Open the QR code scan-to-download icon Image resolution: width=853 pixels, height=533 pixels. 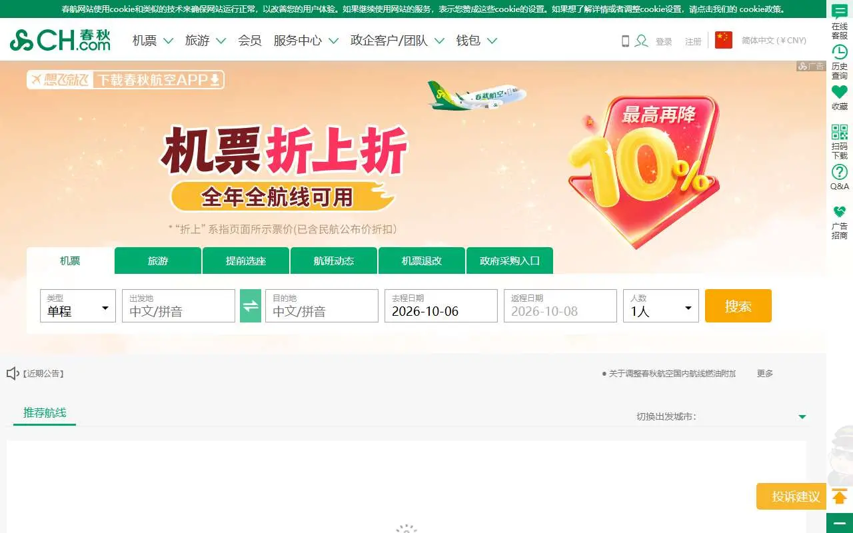[840, 132]
